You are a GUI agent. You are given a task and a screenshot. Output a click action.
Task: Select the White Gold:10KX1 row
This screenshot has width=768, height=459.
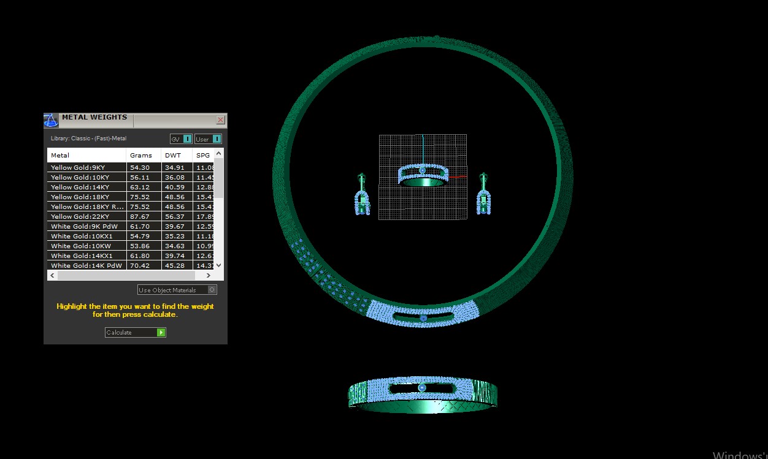(131, 236)
